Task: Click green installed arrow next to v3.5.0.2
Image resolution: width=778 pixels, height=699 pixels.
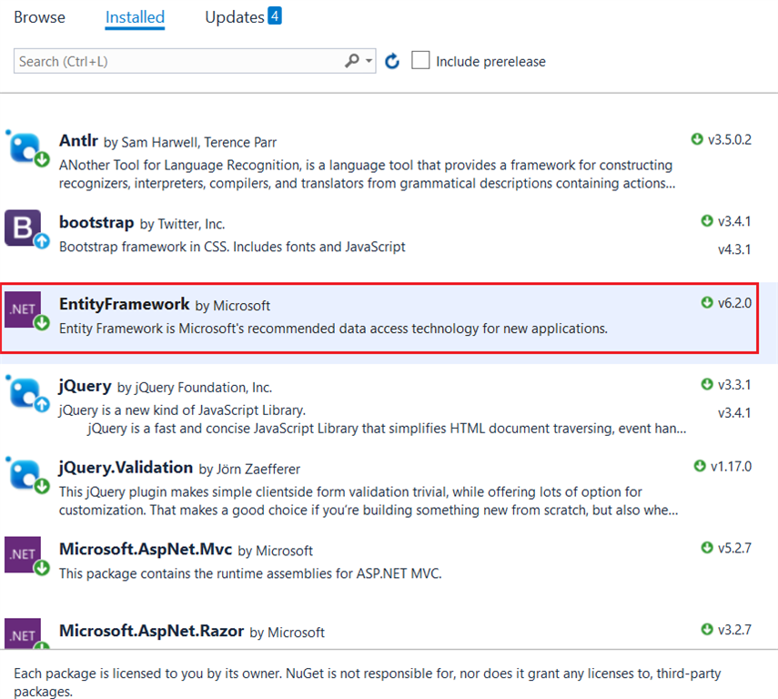Action: (697, 139)
